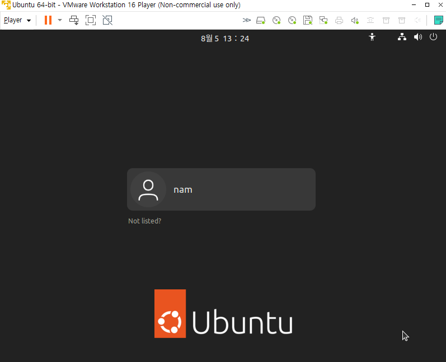Click the first greyed-out archive box device icon
This screenshot has width=446, height=362.
pyautogui.click(x=386, y=21)
